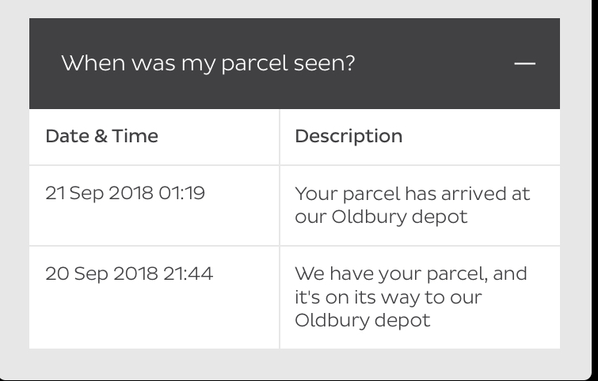Select the 'Description' column header
The image size is (598, 381).
(x=349, y=136)
